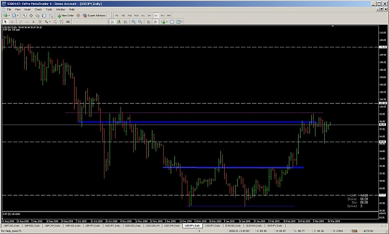Open the View menu
Viewport: 389px width, 234px height.
coord(18,9)
